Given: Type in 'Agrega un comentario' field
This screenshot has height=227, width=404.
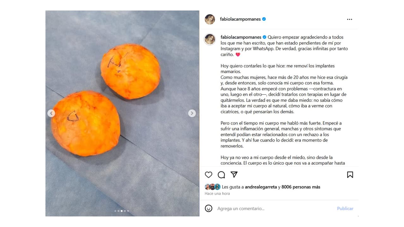Looking at the screenshot, I should click(x=271, y=208).
